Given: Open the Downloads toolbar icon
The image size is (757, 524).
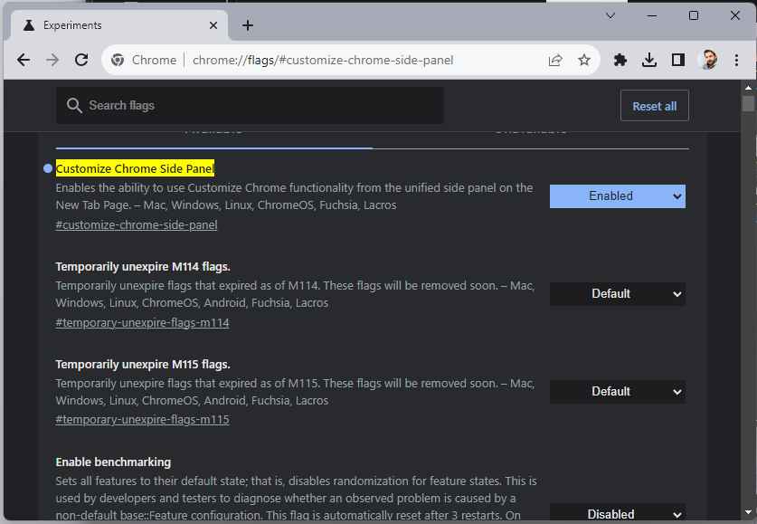Looking at the screenshot, I should pyautogui.click(x=649, y=60).
